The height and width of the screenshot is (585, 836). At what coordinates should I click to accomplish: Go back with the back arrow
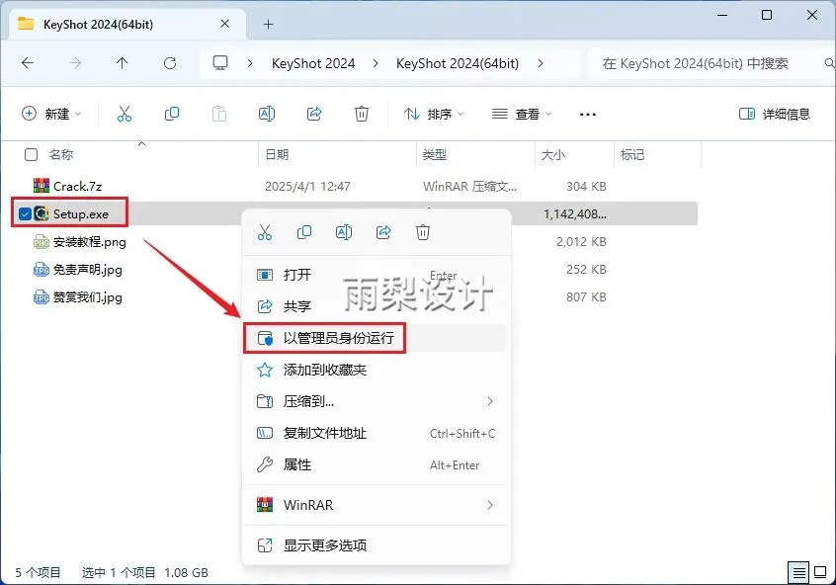pyautogui.click(x=28, y=63)
